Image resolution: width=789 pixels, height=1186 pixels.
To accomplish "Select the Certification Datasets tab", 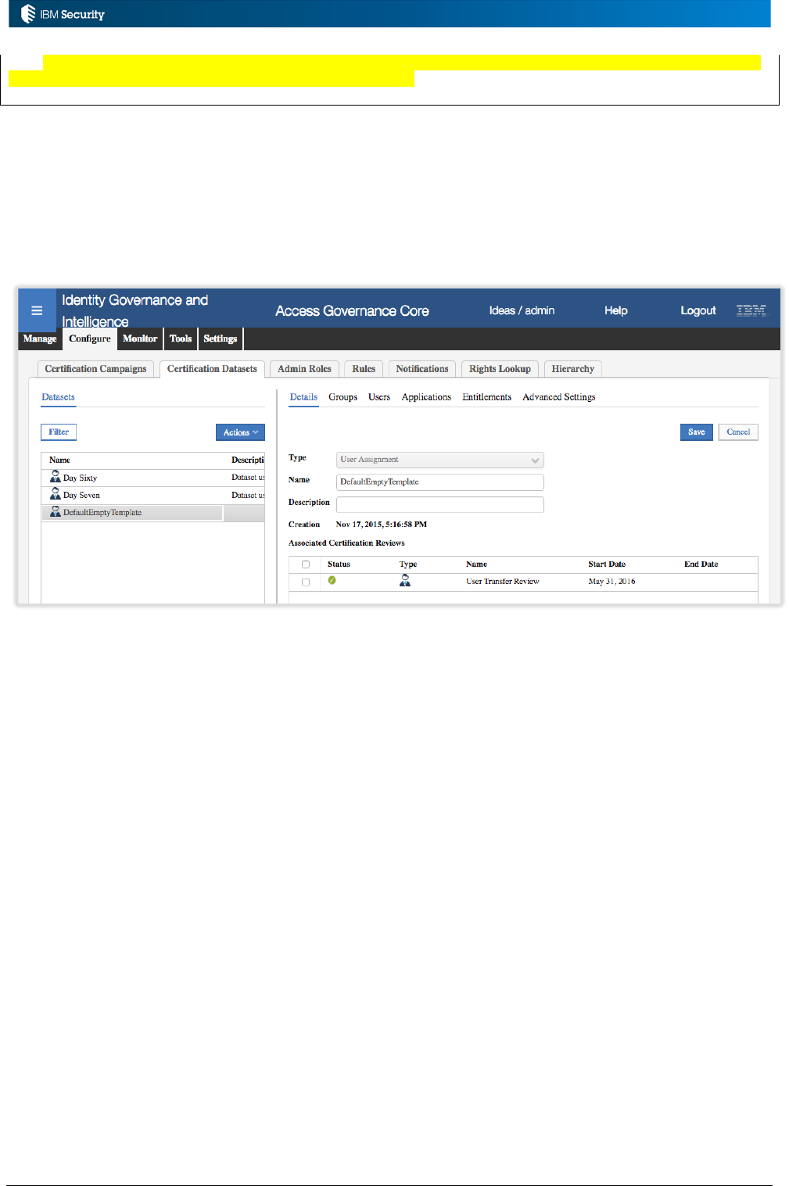I will pos(212,369).
